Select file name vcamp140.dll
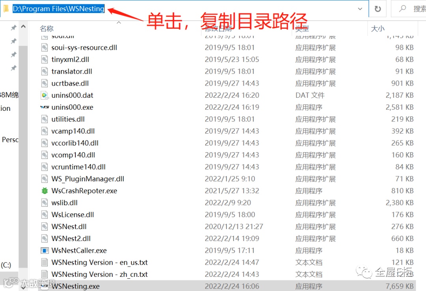 73,131
